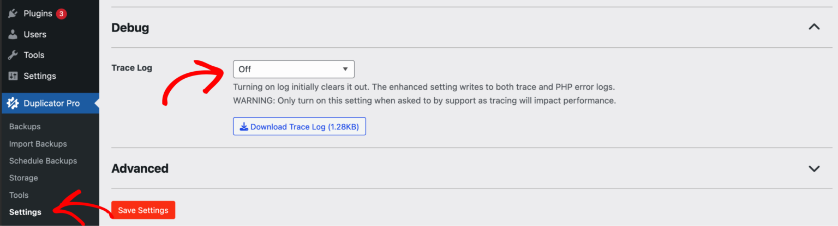Image resolution: width=838 pixels, height=226 pixels.
Task: Go to Import Backups page
Action: [38, 144]
